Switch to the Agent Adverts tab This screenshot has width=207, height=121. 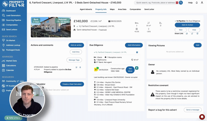[x=86, y=9]
